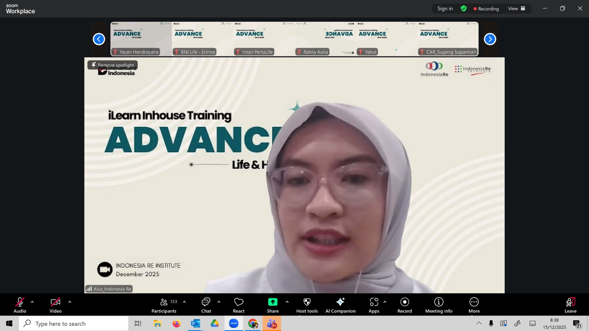The width and height of the screenshot is (589, 331).
Task: Toggle the Record button
Action: click(x=405, y=305)
